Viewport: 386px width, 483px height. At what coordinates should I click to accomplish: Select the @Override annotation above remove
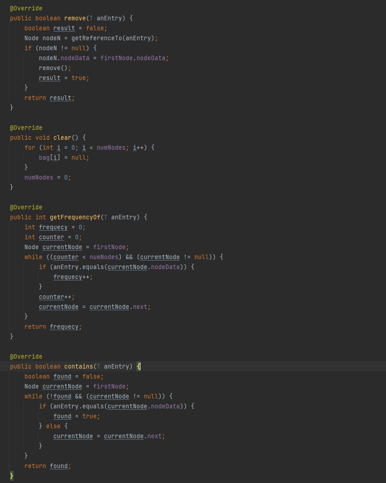[26, 8]
